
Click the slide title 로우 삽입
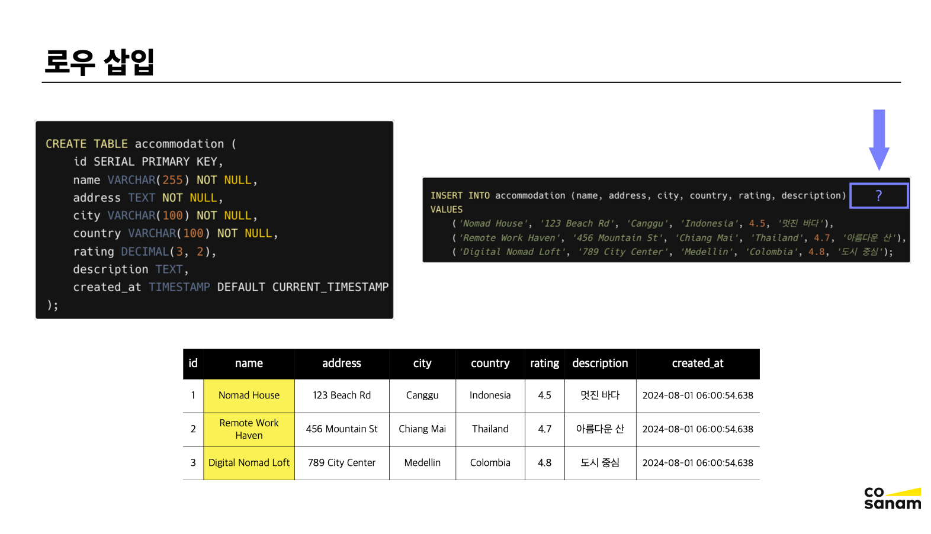[99, 62]
